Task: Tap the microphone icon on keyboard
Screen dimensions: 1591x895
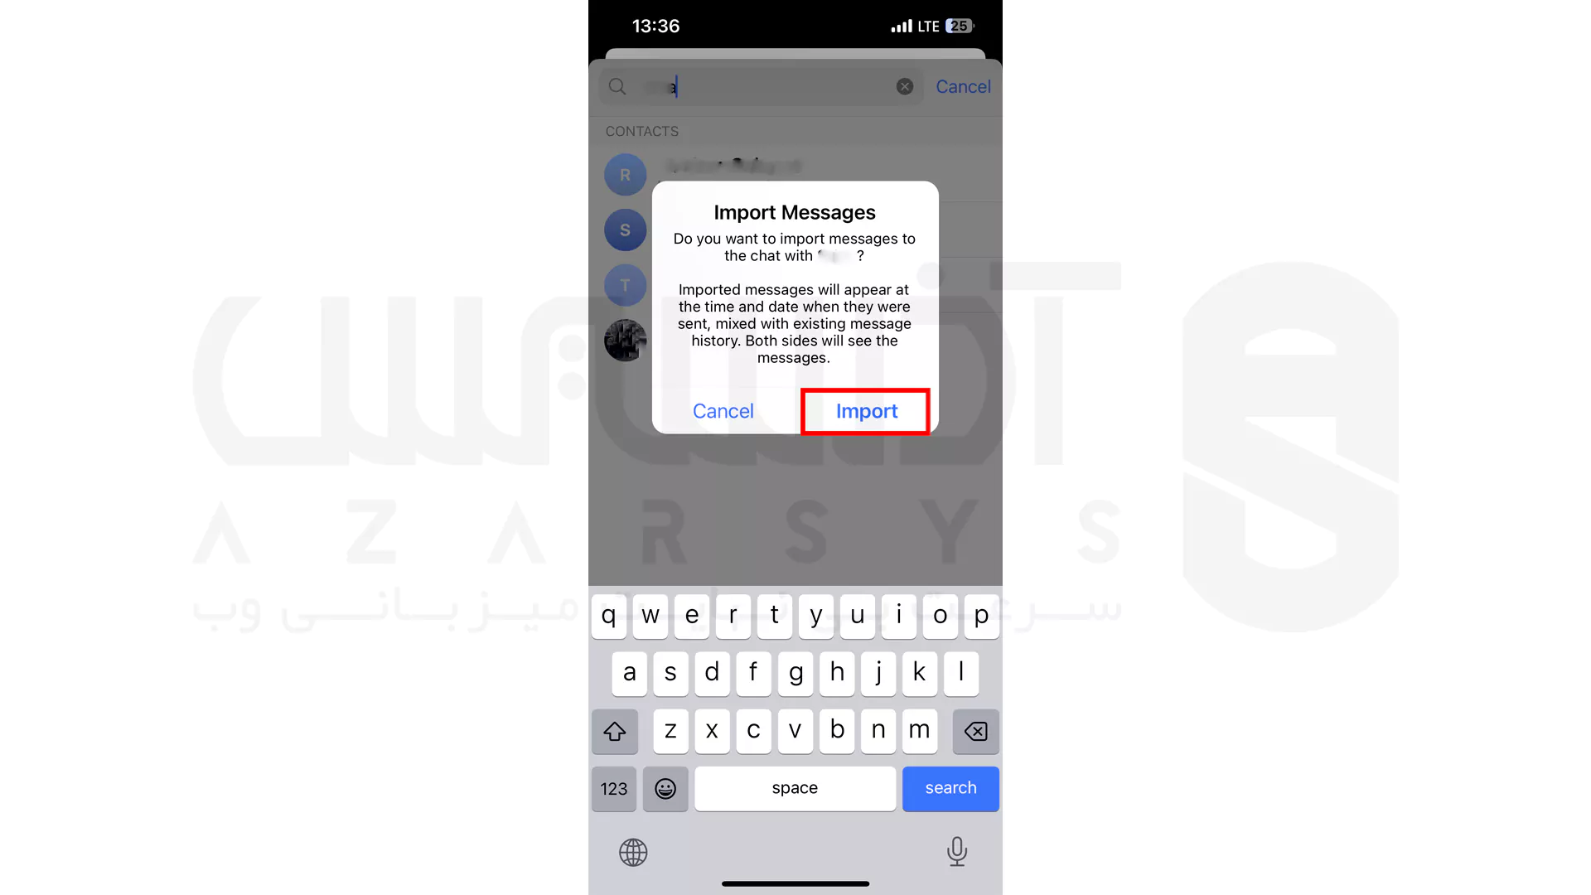Action: click(957, 851)
